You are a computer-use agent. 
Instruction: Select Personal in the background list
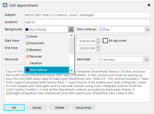(x=47, y=56)
